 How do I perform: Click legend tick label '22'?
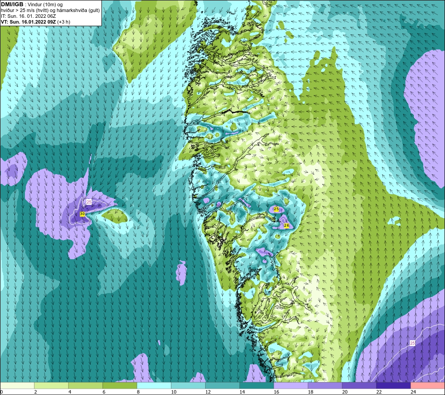click(379, 392)
